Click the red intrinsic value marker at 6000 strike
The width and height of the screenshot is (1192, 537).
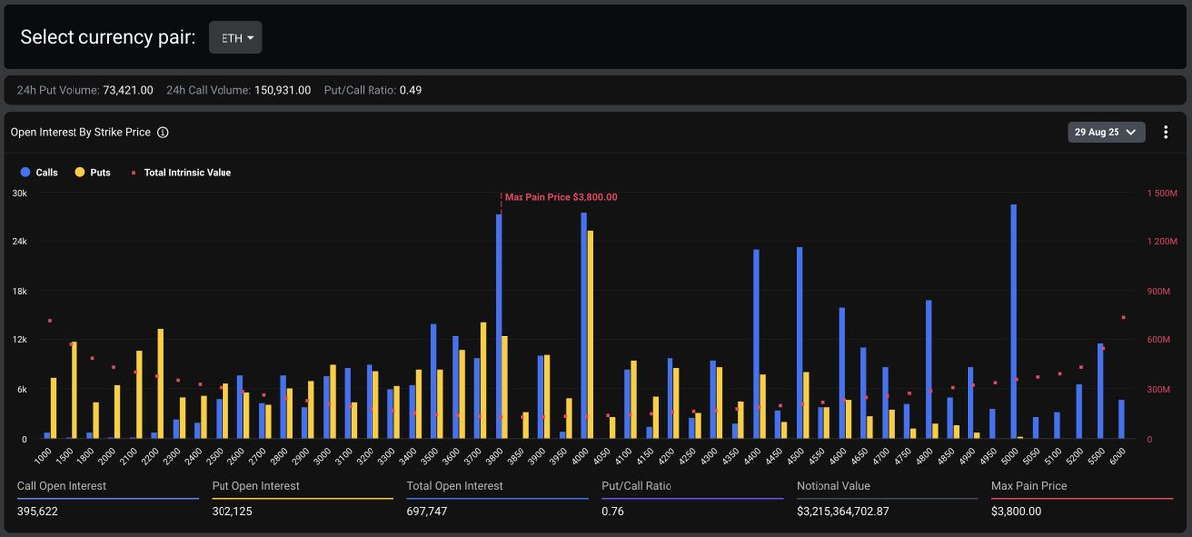click(1124, 318)
